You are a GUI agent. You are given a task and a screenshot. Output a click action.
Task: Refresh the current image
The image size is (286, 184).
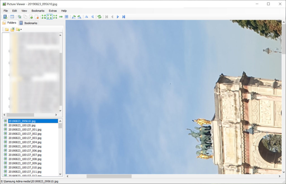click(x=99, y=16)
